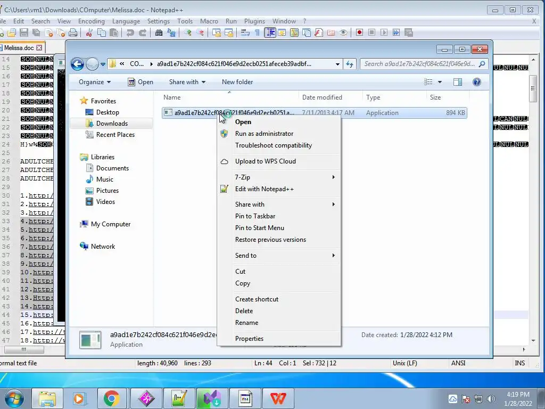The height and width of the screenshot is (409, 545).
Task: Open WPS Office from the taskbar
Action: pos(278,398)
